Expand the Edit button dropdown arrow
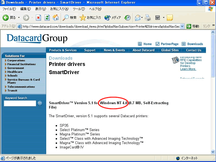 coord(164,18)
